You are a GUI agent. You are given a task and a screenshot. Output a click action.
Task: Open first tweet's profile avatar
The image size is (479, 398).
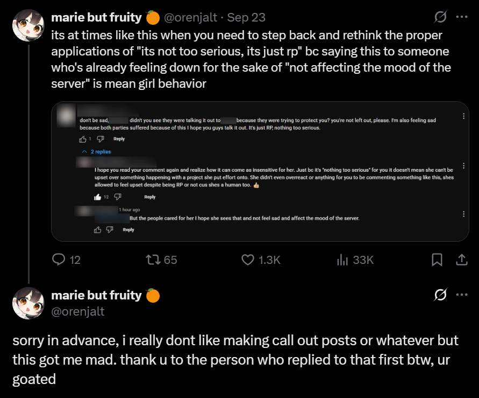(x=28, y=25)
